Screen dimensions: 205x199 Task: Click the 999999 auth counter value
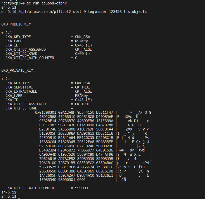pos(81,188)
